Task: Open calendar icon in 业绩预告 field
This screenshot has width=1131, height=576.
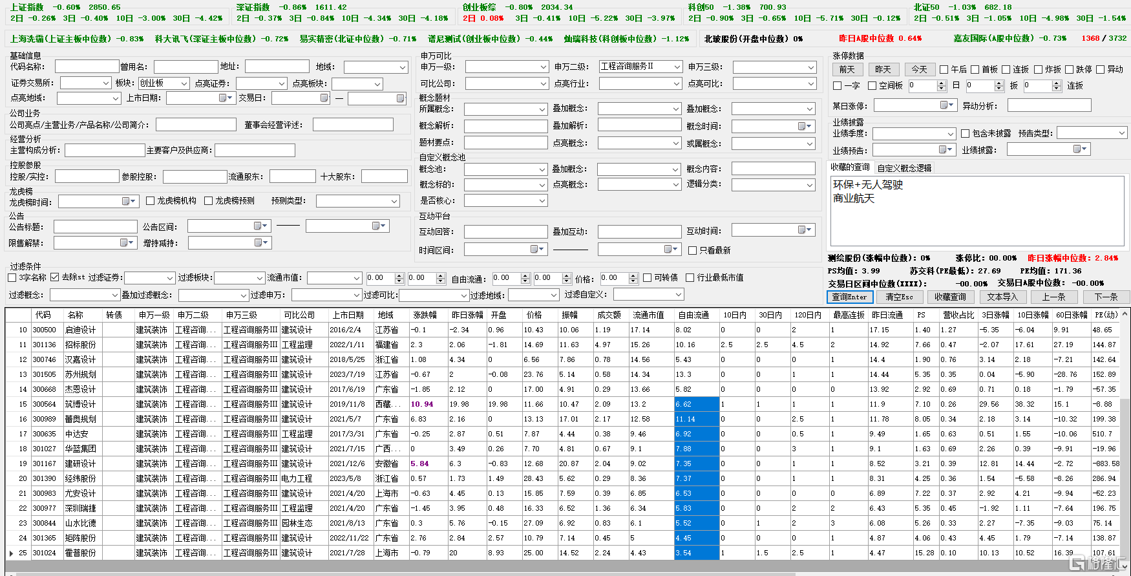Action: click(946, 149)
